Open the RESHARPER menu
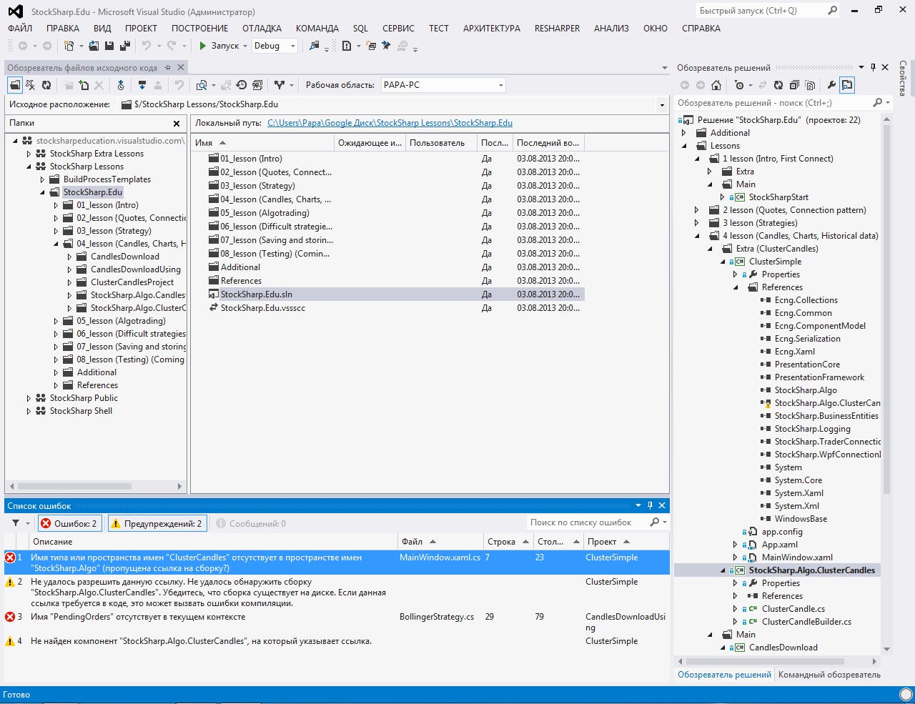 point(558,29)
